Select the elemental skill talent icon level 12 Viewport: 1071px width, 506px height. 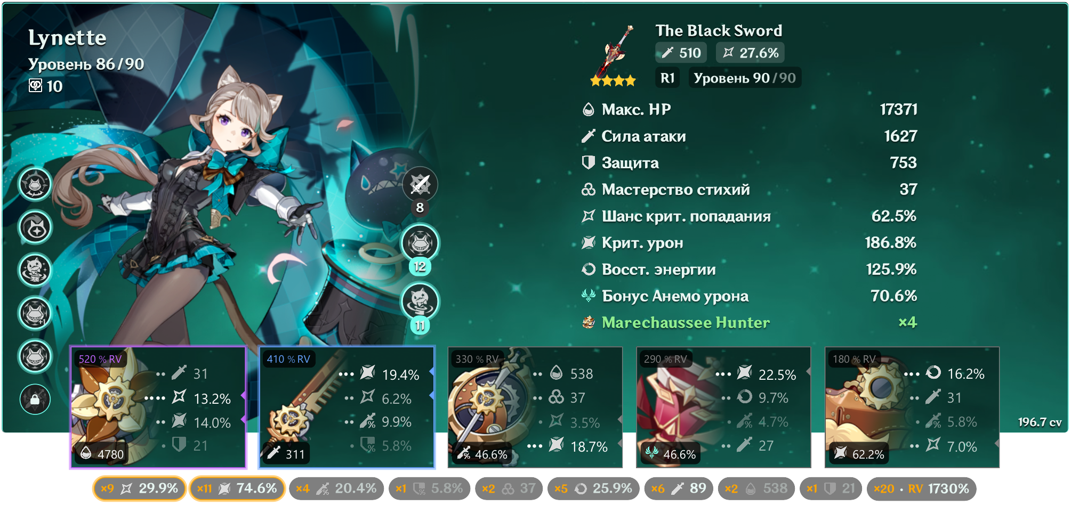point(420,243)
